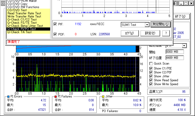Toggle the PIF checkbox
The height and width of the screenshot is (116, 195).
[x=55, y=24]
